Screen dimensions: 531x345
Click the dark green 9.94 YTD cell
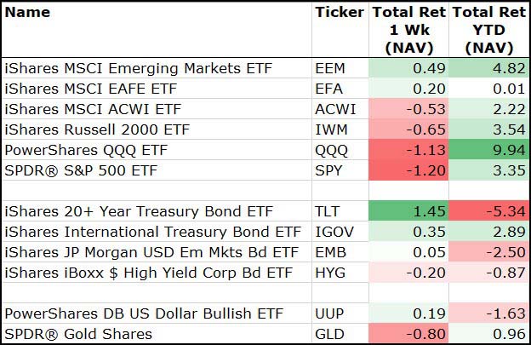(x=488, y=150)
